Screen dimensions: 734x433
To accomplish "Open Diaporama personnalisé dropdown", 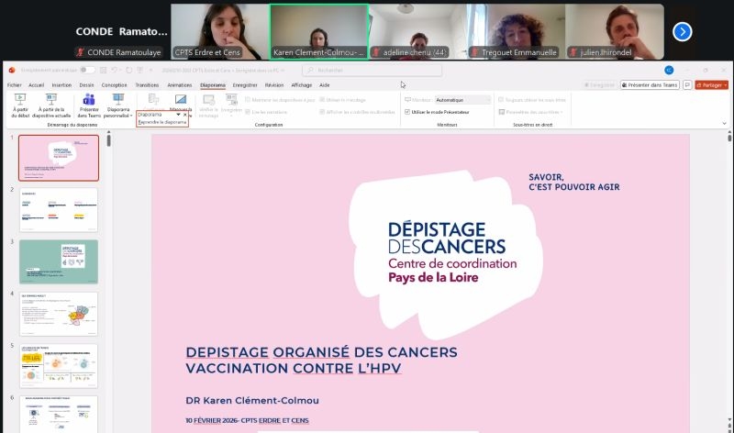I will coord(118,105).
